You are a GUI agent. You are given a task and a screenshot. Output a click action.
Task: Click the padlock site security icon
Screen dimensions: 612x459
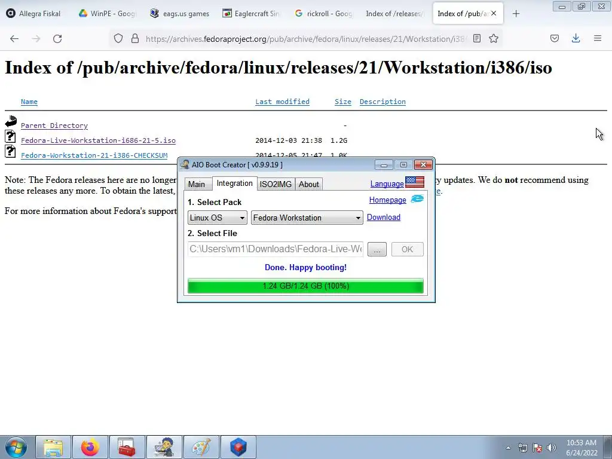coord(135,39)
